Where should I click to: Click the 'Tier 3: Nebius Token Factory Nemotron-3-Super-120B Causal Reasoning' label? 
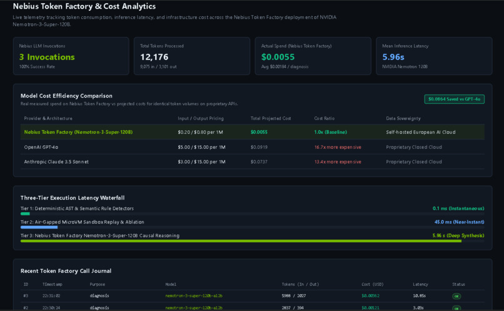(100, 235)
